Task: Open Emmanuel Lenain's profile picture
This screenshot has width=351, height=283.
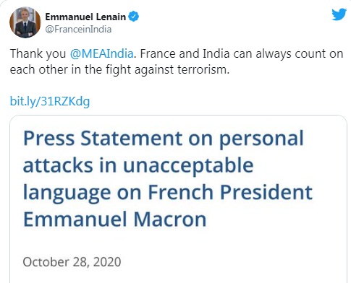Action: click(25, 22)
